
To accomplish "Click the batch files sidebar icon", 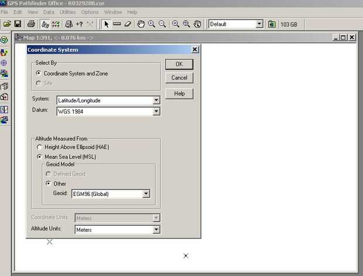I will (4, 86).
